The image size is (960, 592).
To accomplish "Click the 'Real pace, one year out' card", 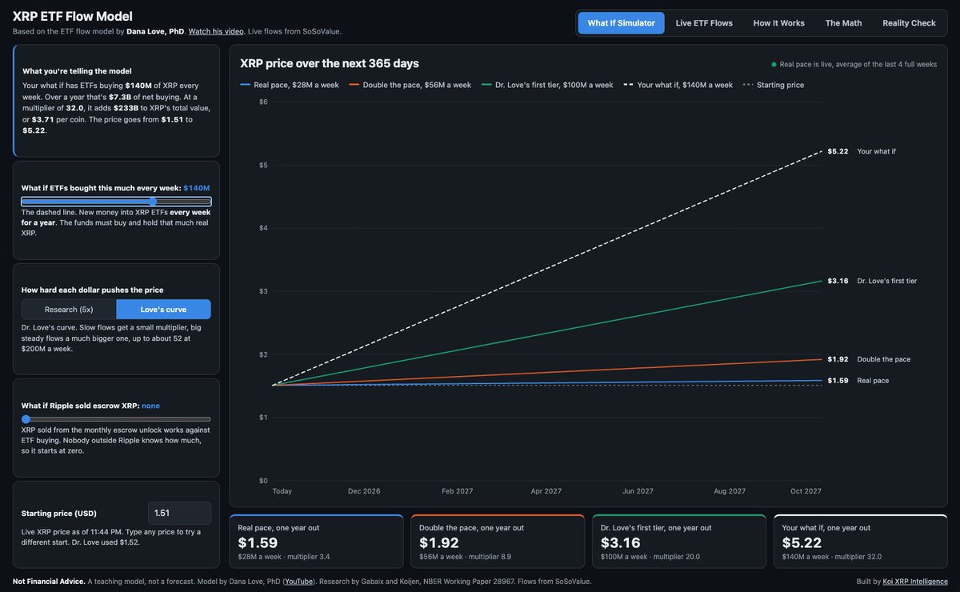I will click(x=316, y=541).
